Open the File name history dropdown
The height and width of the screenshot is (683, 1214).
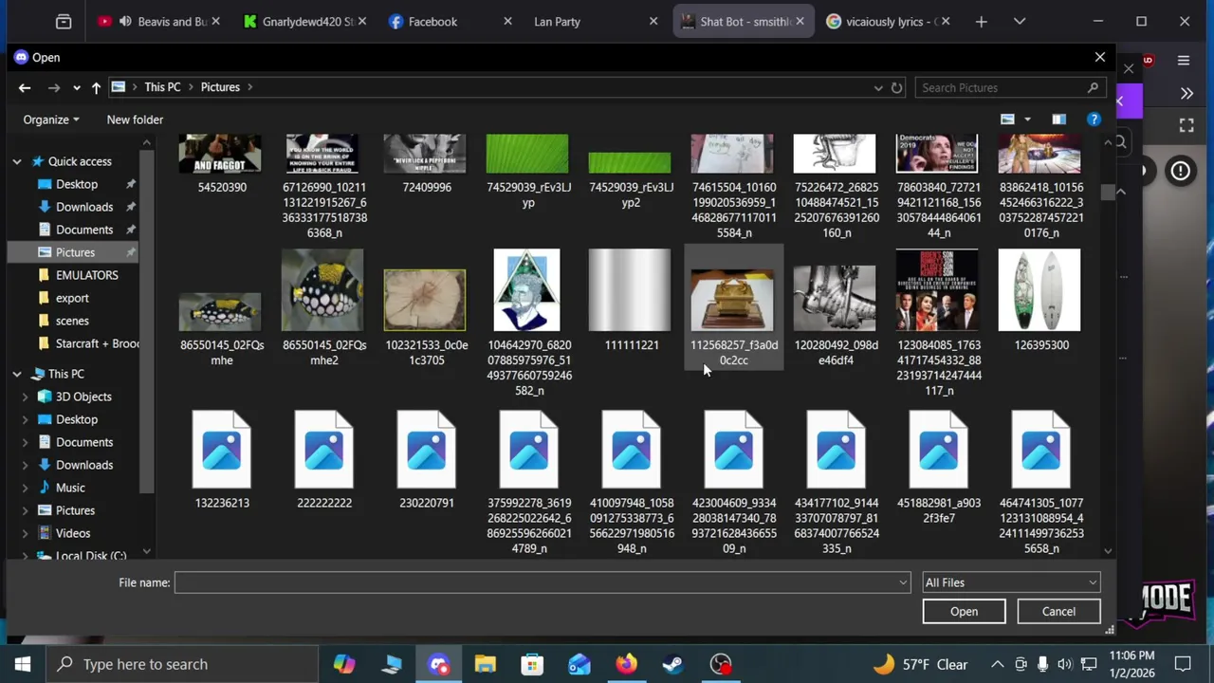pyautogui.click(x=903, y=582)
